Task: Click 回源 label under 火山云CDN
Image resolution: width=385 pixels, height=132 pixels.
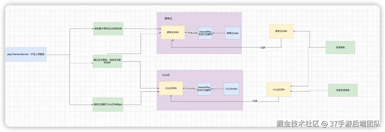Action: 255,101
